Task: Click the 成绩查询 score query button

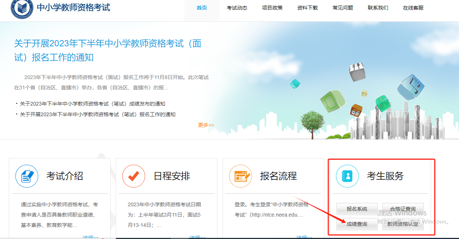Action: [357, 224]
